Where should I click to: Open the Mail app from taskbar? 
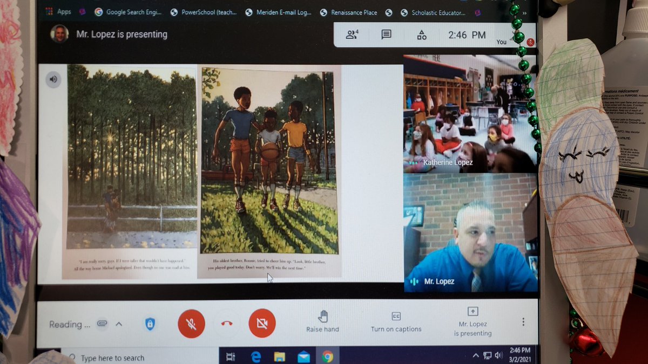pyautogui.click(x=303, y=357)
